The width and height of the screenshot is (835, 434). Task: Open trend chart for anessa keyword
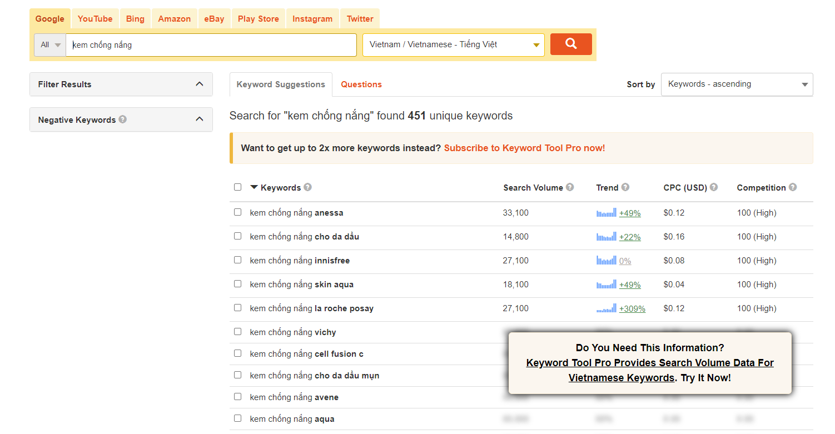[607, 213]
